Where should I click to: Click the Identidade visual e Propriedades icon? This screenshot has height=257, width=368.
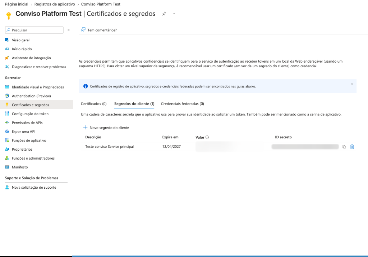click(7, 87)
